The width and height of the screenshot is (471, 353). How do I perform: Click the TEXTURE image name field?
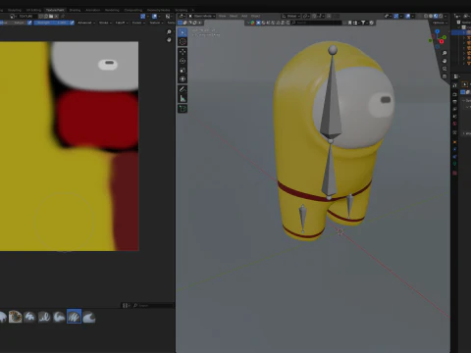point(27,16)
